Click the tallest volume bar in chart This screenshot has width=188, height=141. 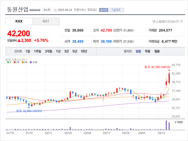click(x=166, y=125)
